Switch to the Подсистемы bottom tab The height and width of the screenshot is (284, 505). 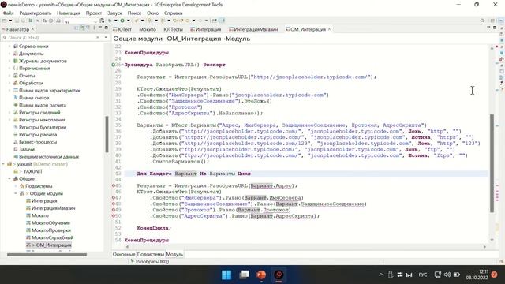pyautogui.click(x=151, y=254)
